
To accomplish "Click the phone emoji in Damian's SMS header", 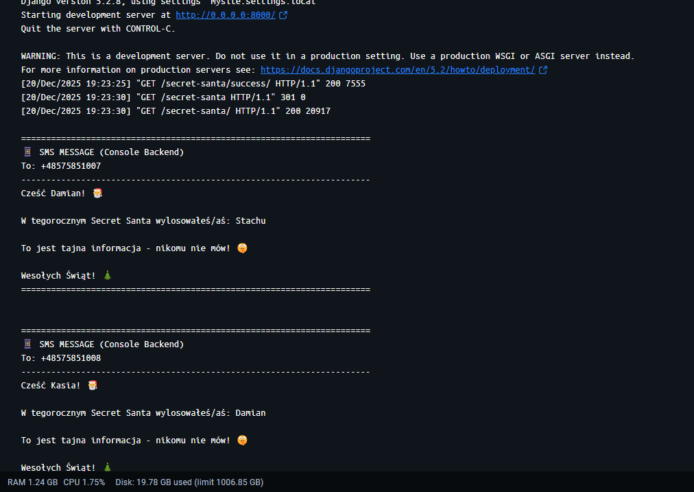I will point(27,152).
